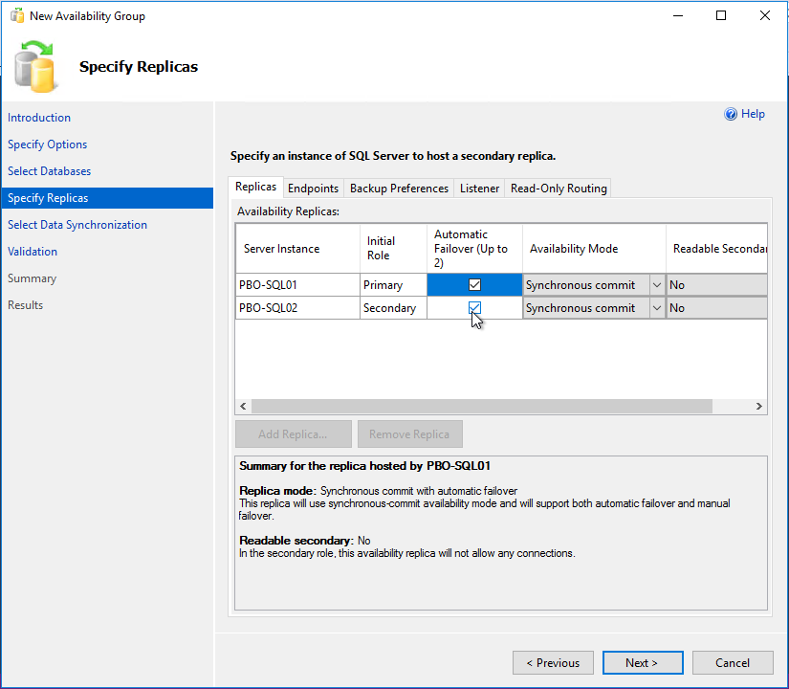Toggle automatic failover for PBO-SQL02
Image resolution: width=789 pixels, height=689 pixels.
coord(474,308)
